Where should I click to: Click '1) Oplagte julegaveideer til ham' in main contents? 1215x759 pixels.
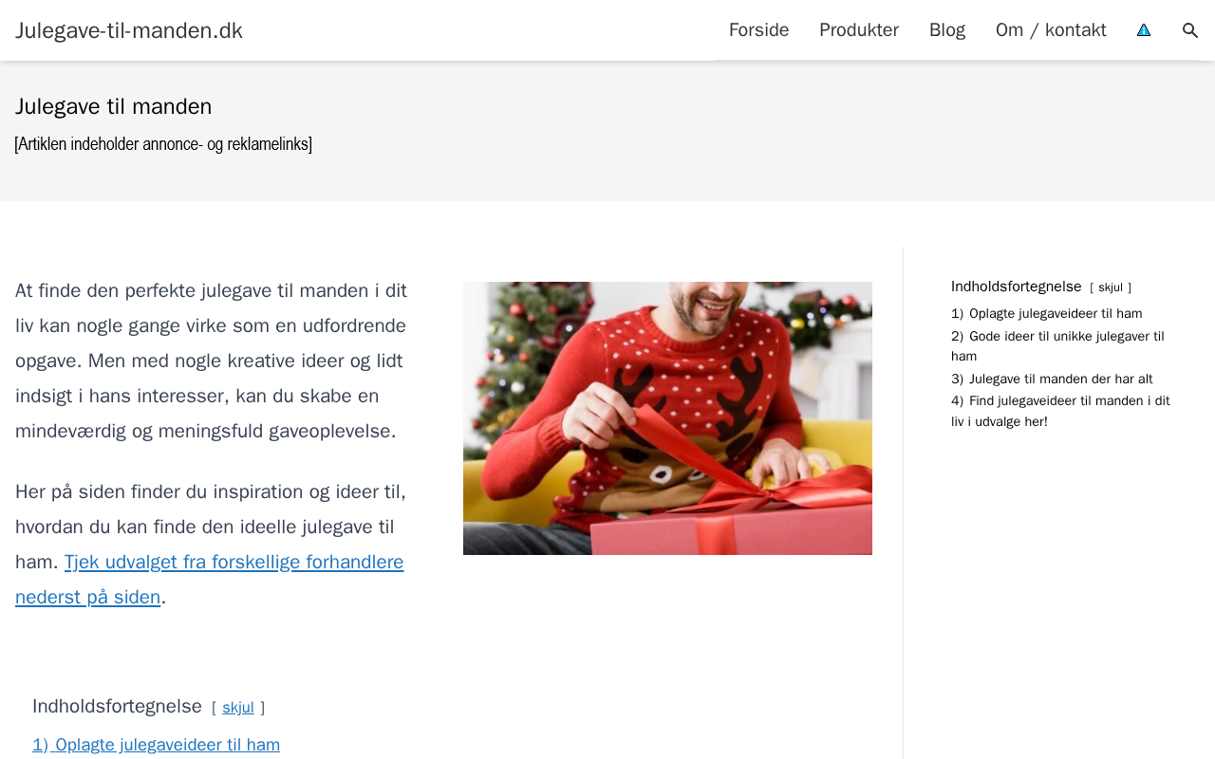point(157,745)
